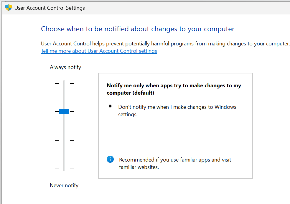Image resolution: width=290 pixels, height=204 pixels.
Task: Click the bottommost right tick mark of slider
Action: point(72,169)
